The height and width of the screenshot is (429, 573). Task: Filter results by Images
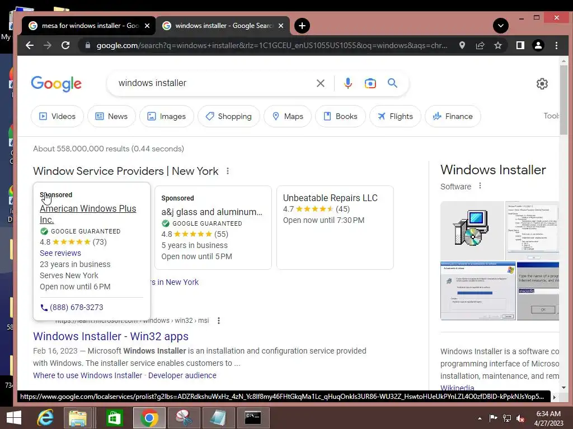pyautogui.click(x=167, y=116)
